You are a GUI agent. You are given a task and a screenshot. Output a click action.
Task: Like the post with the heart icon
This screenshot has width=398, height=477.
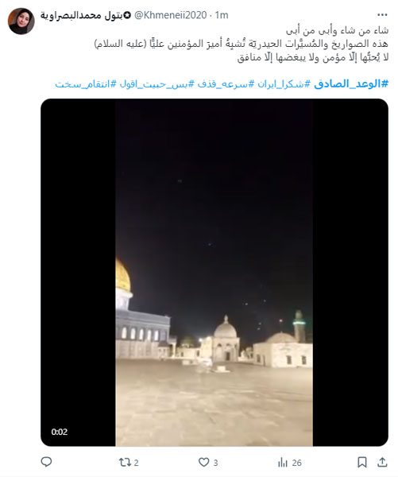(x=203, y=462)
